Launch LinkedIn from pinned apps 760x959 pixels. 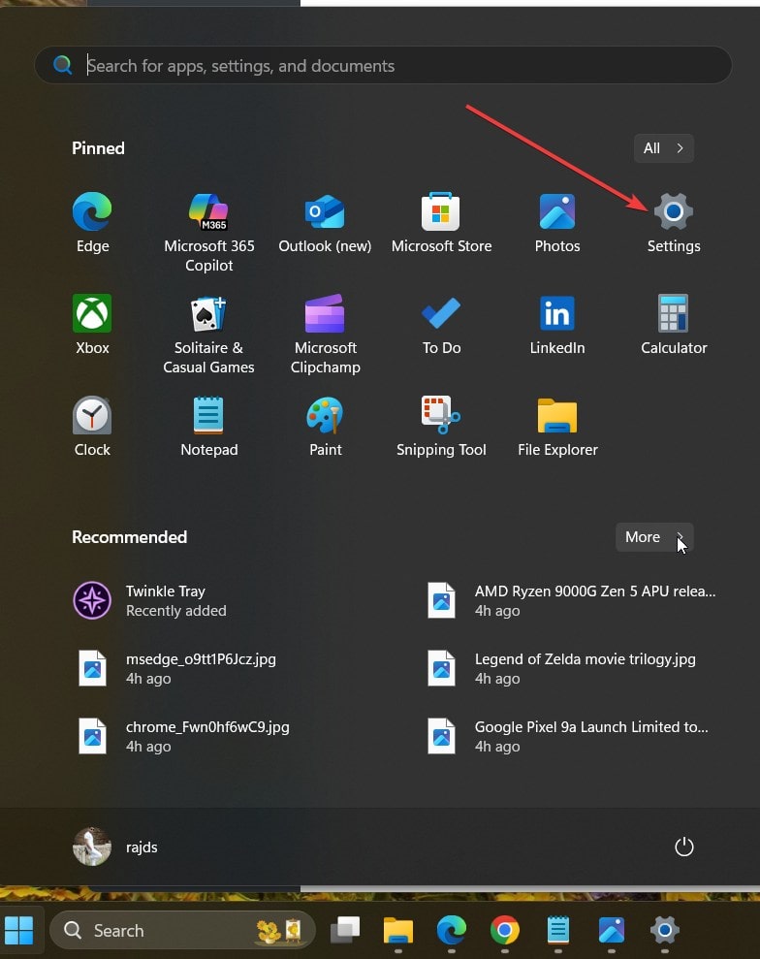coord(557,325)
